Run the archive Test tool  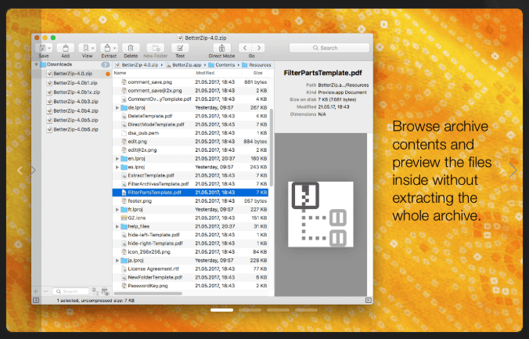(x=180, y=48)
